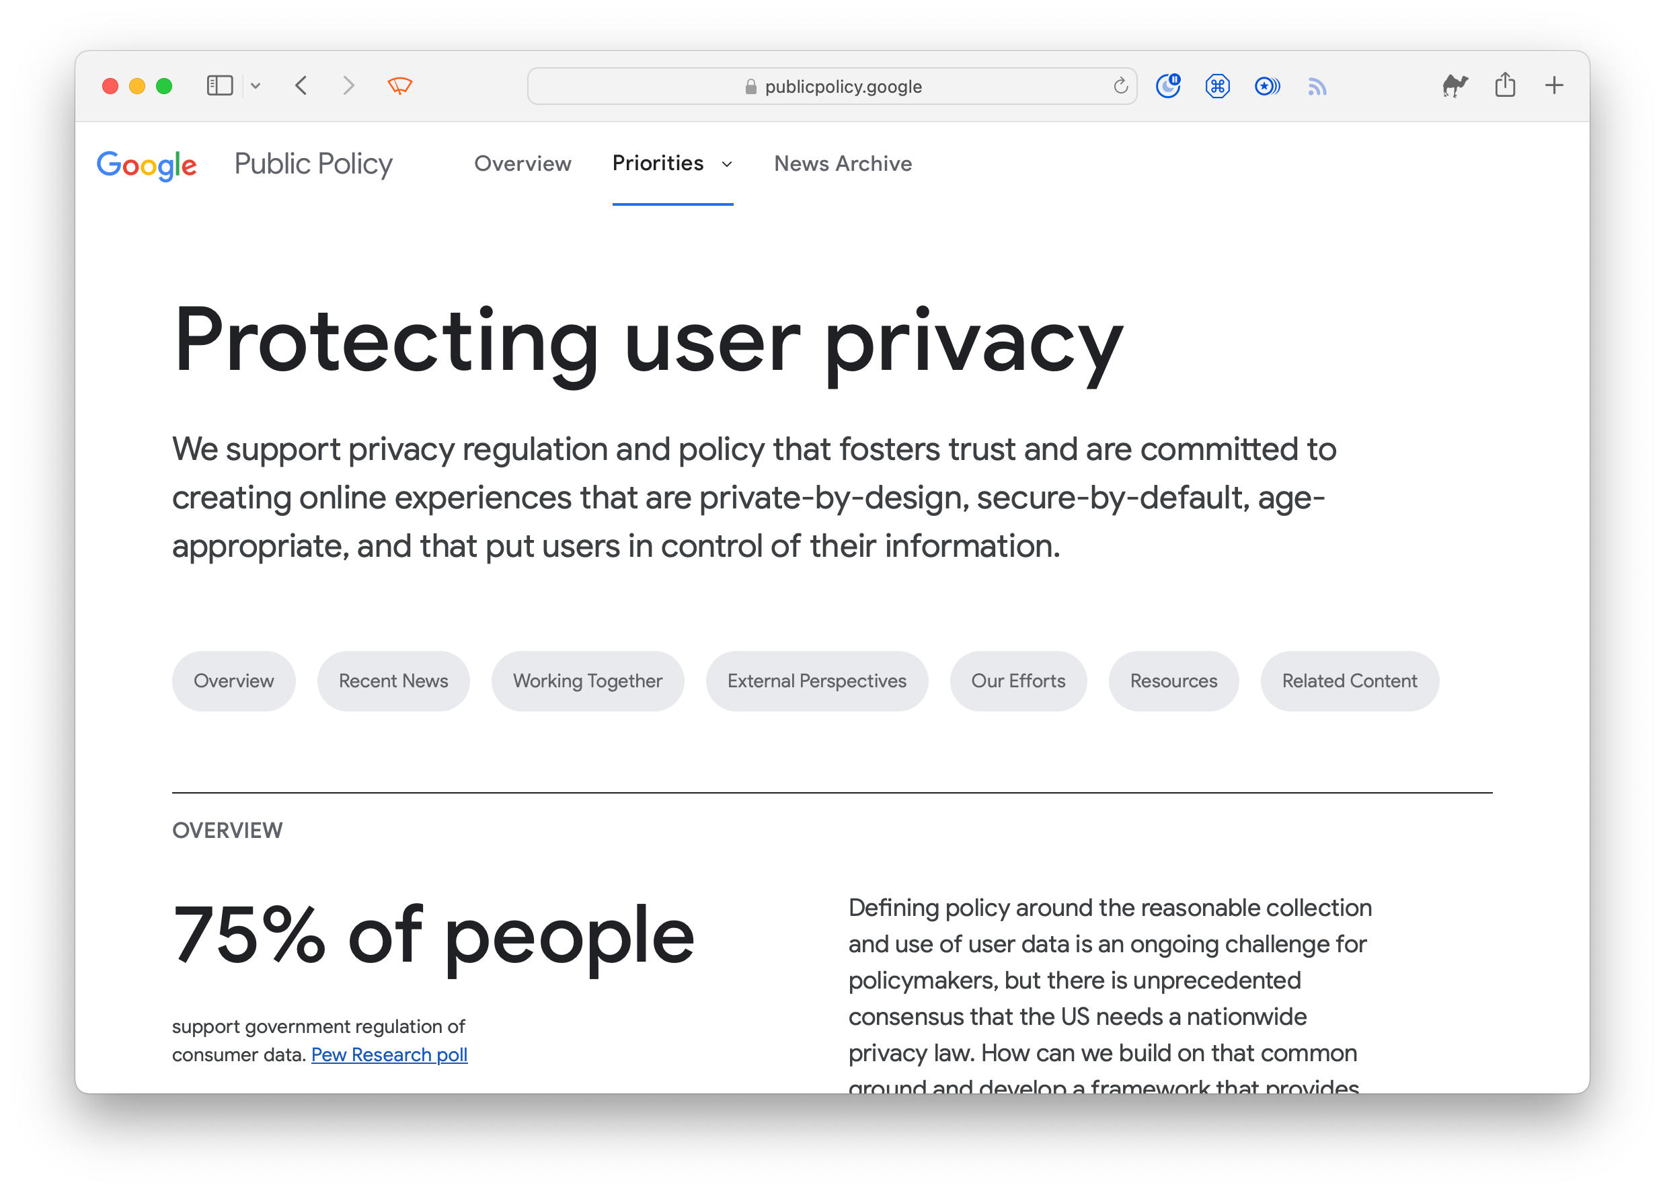Follow the Pew Research poll link

tap(389, 1054)
